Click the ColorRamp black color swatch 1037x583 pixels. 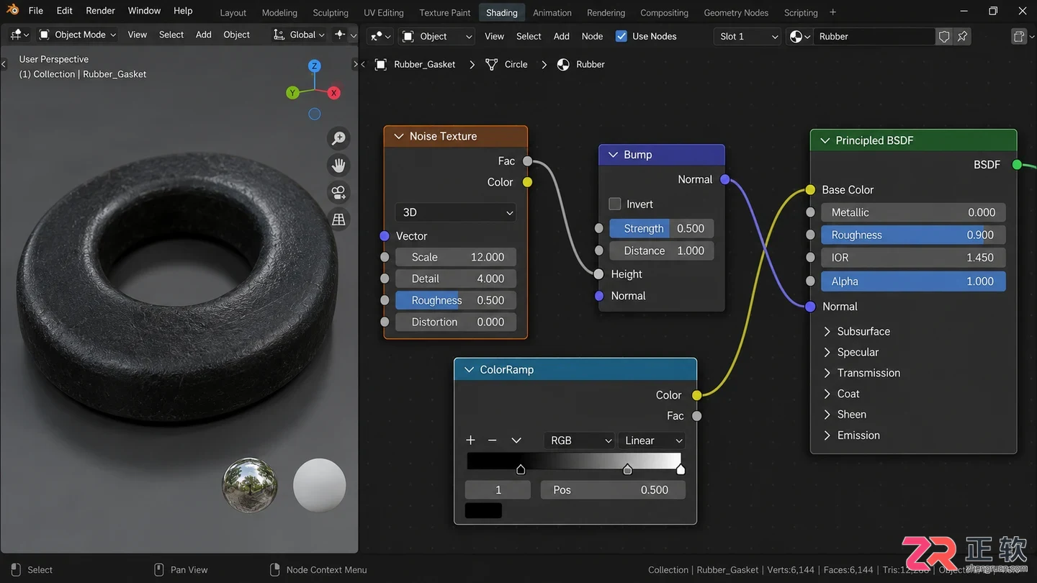tap(483, 510)
